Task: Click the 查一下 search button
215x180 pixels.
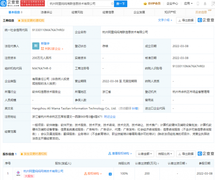Action: pyautogui.click(x=121, y=4)
